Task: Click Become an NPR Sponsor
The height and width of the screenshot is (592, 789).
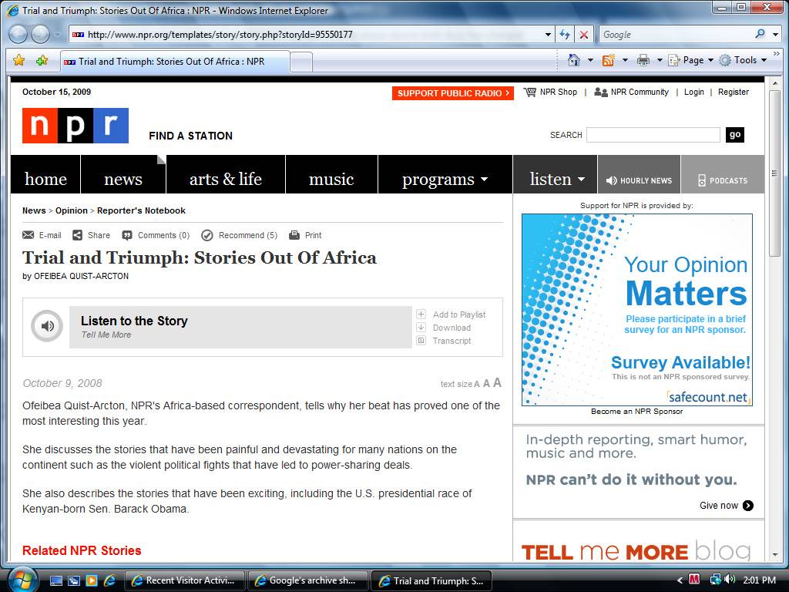Action: [637, 412]
